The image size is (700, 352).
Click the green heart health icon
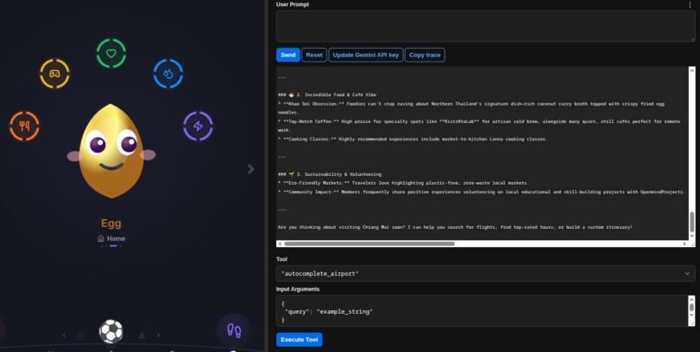pyautogui.click(x=111, y=54)
